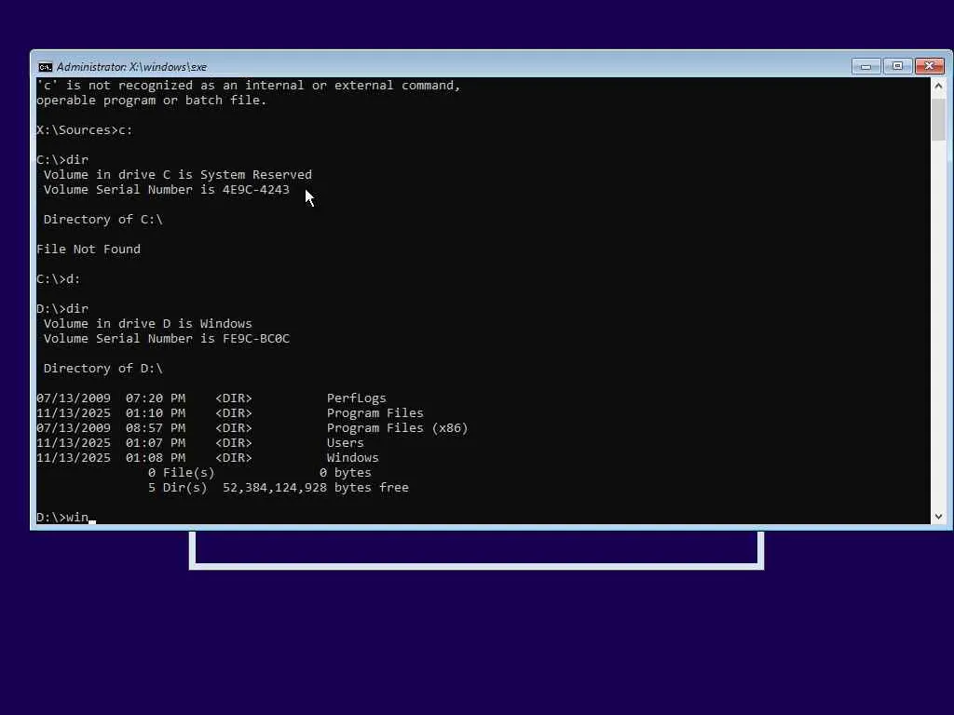The image size is (954, 715).
Task: Click the "Volume in drive D is Windows" line
Action: (147, 323)
